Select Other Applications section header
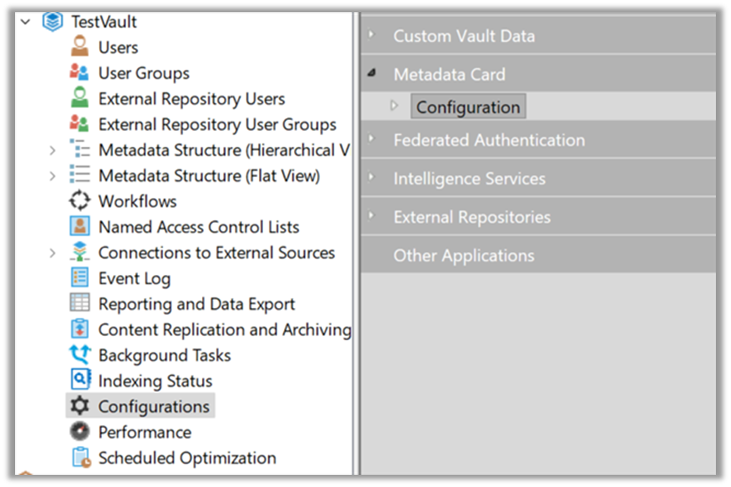This screenshot has height=487, width=731. click(x=538, y=255)
